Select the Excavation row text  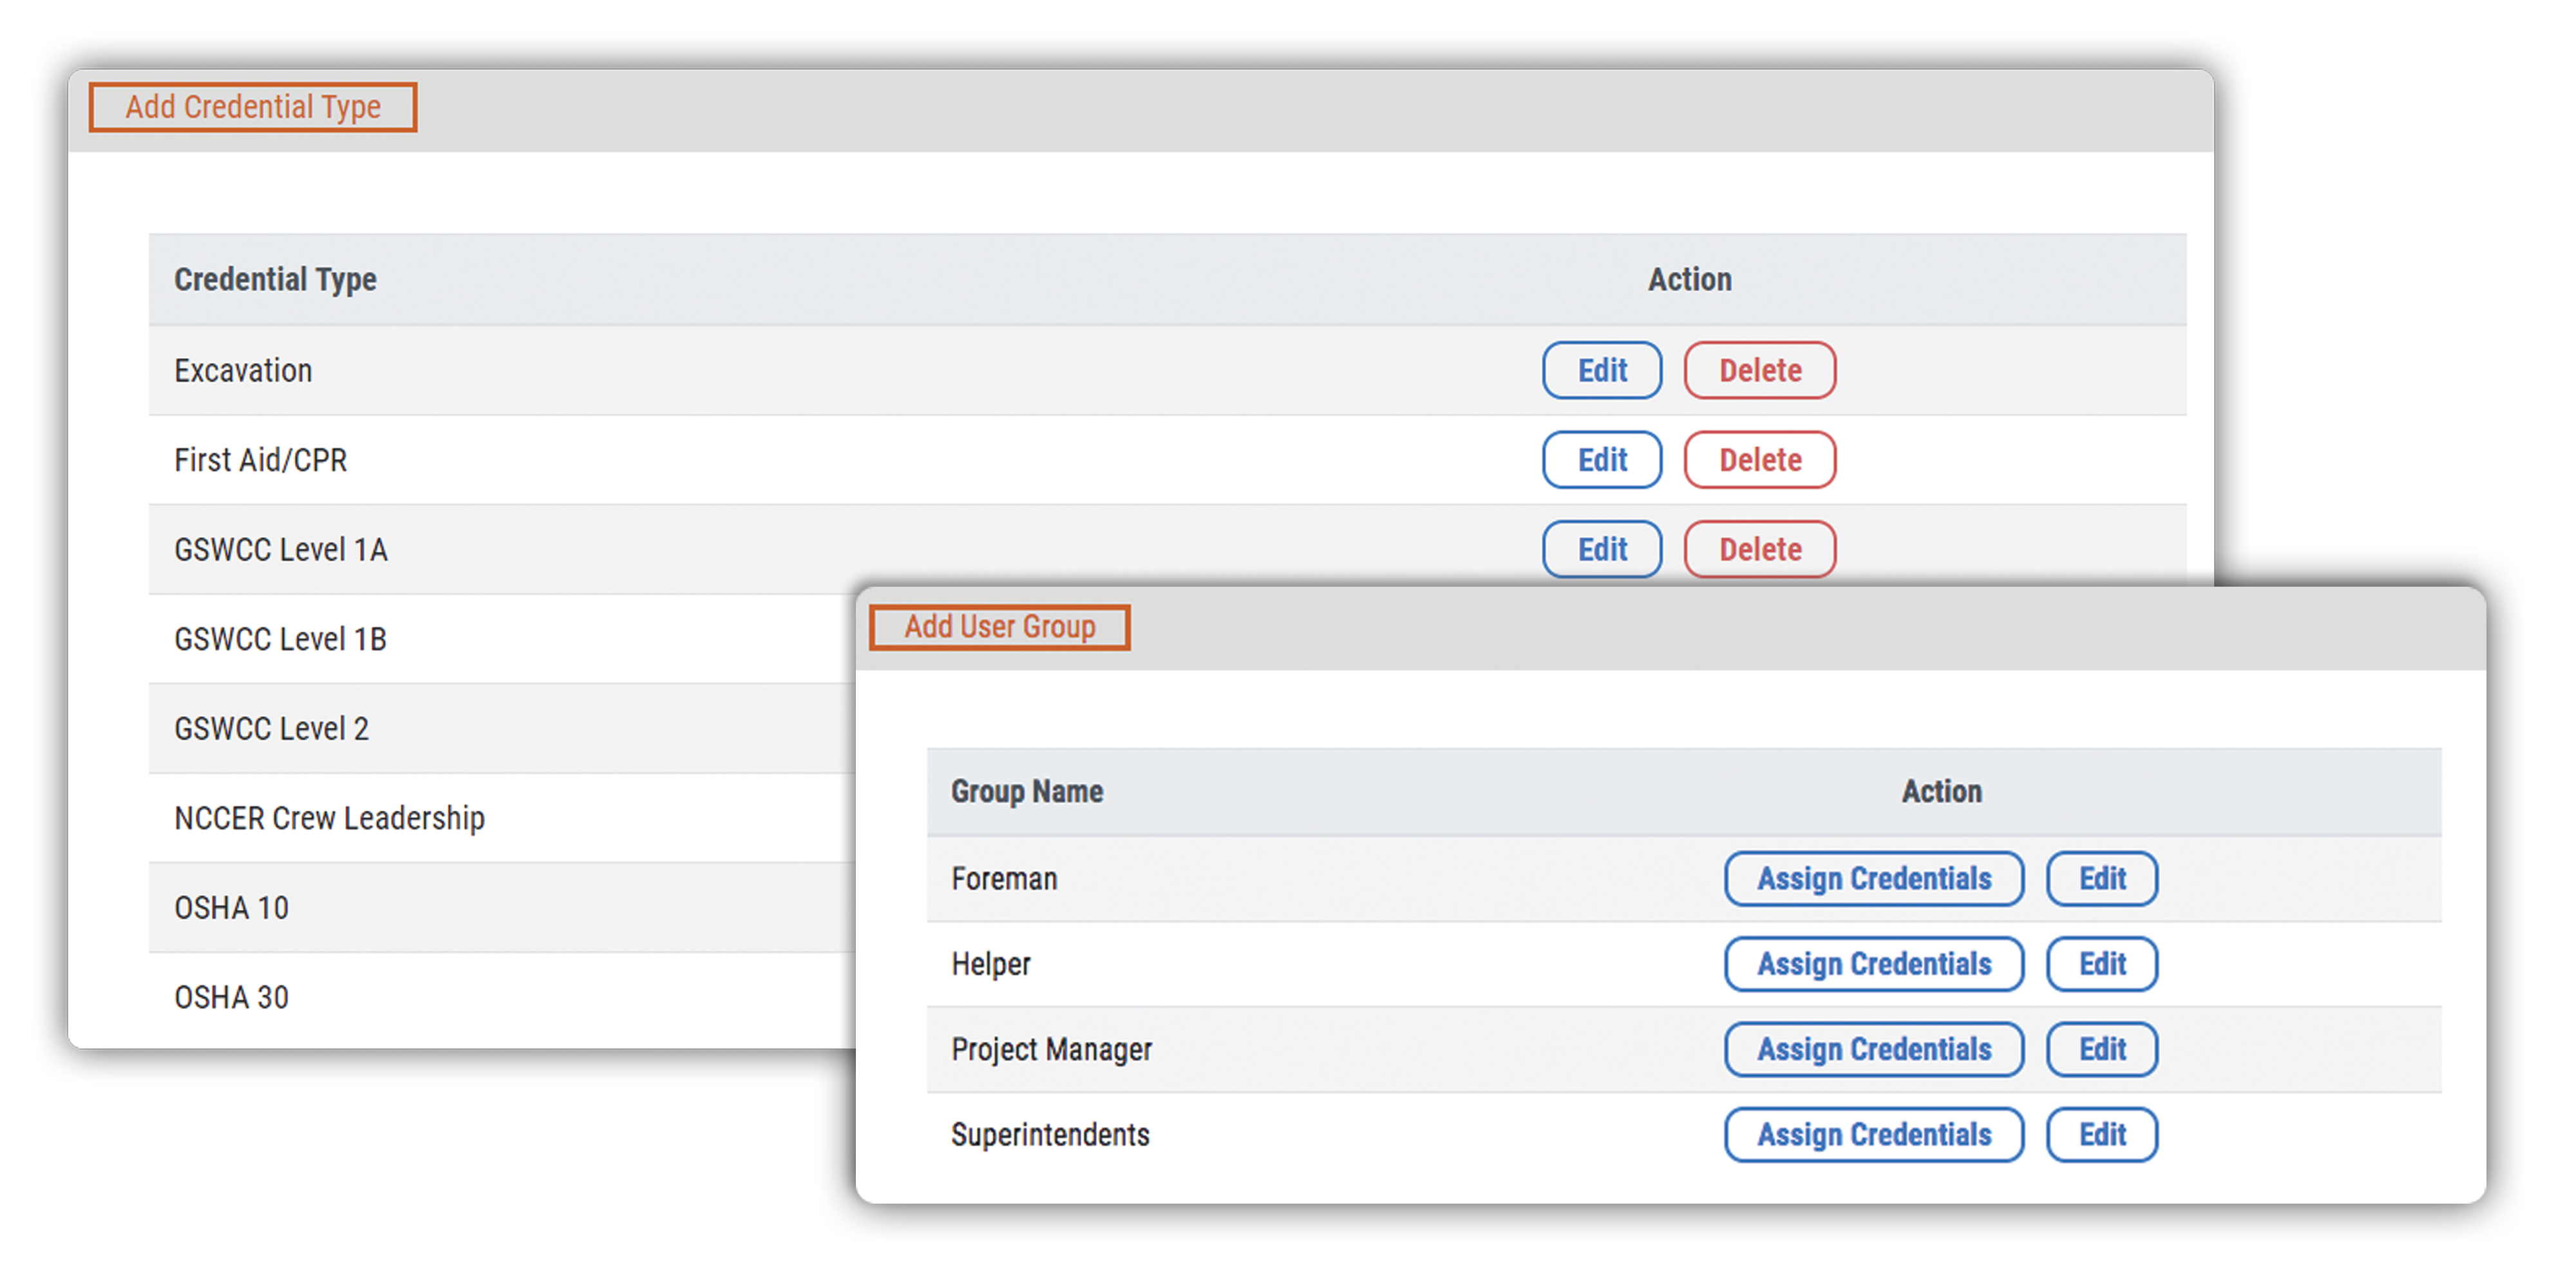point(243,371)
